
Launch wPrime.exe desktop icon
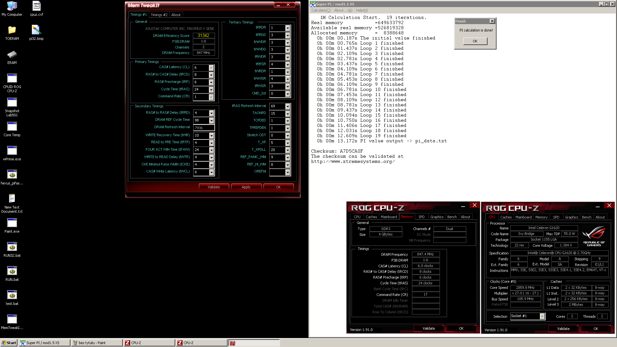[12, 153]
